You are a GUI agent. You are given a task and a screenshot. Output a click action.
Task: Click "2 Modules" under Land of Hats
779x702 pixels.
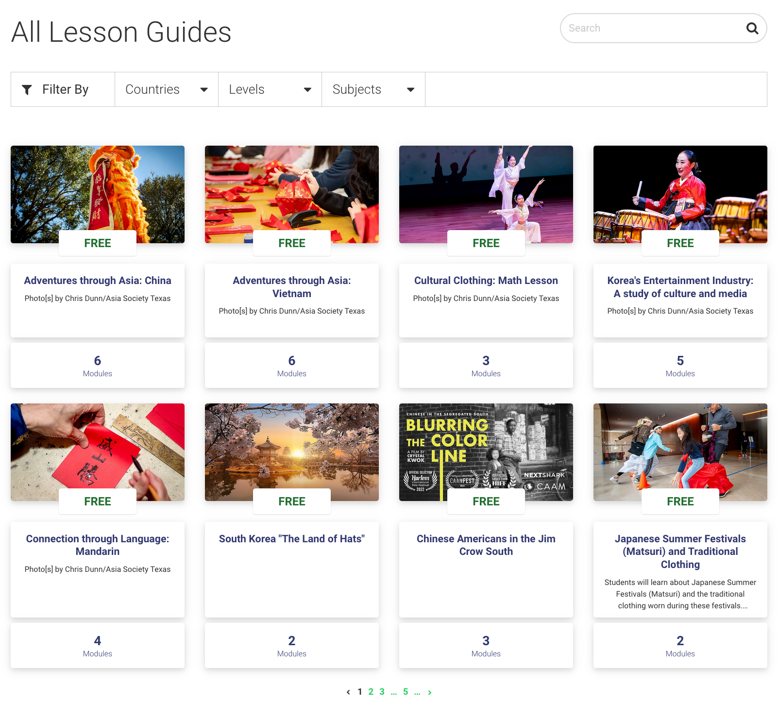292,646
